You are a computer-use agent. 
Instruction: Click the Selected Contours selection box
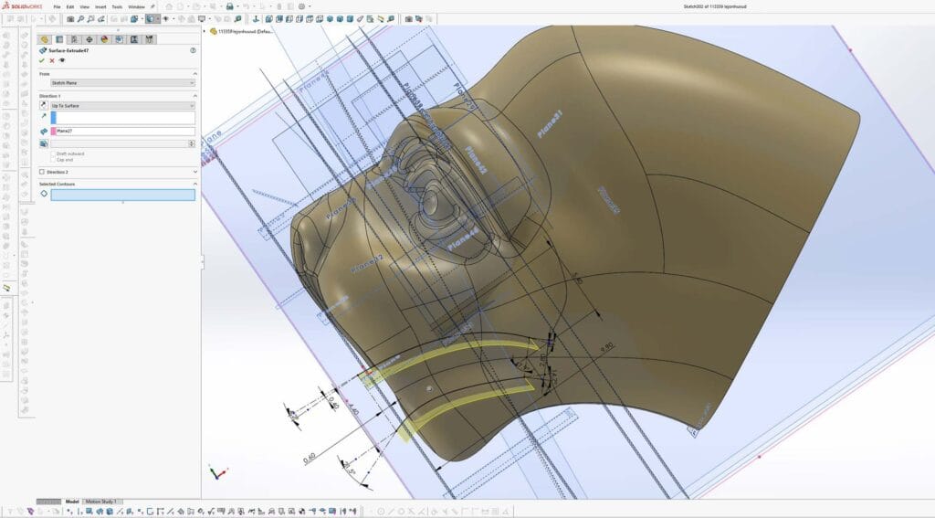coord(122,195)
